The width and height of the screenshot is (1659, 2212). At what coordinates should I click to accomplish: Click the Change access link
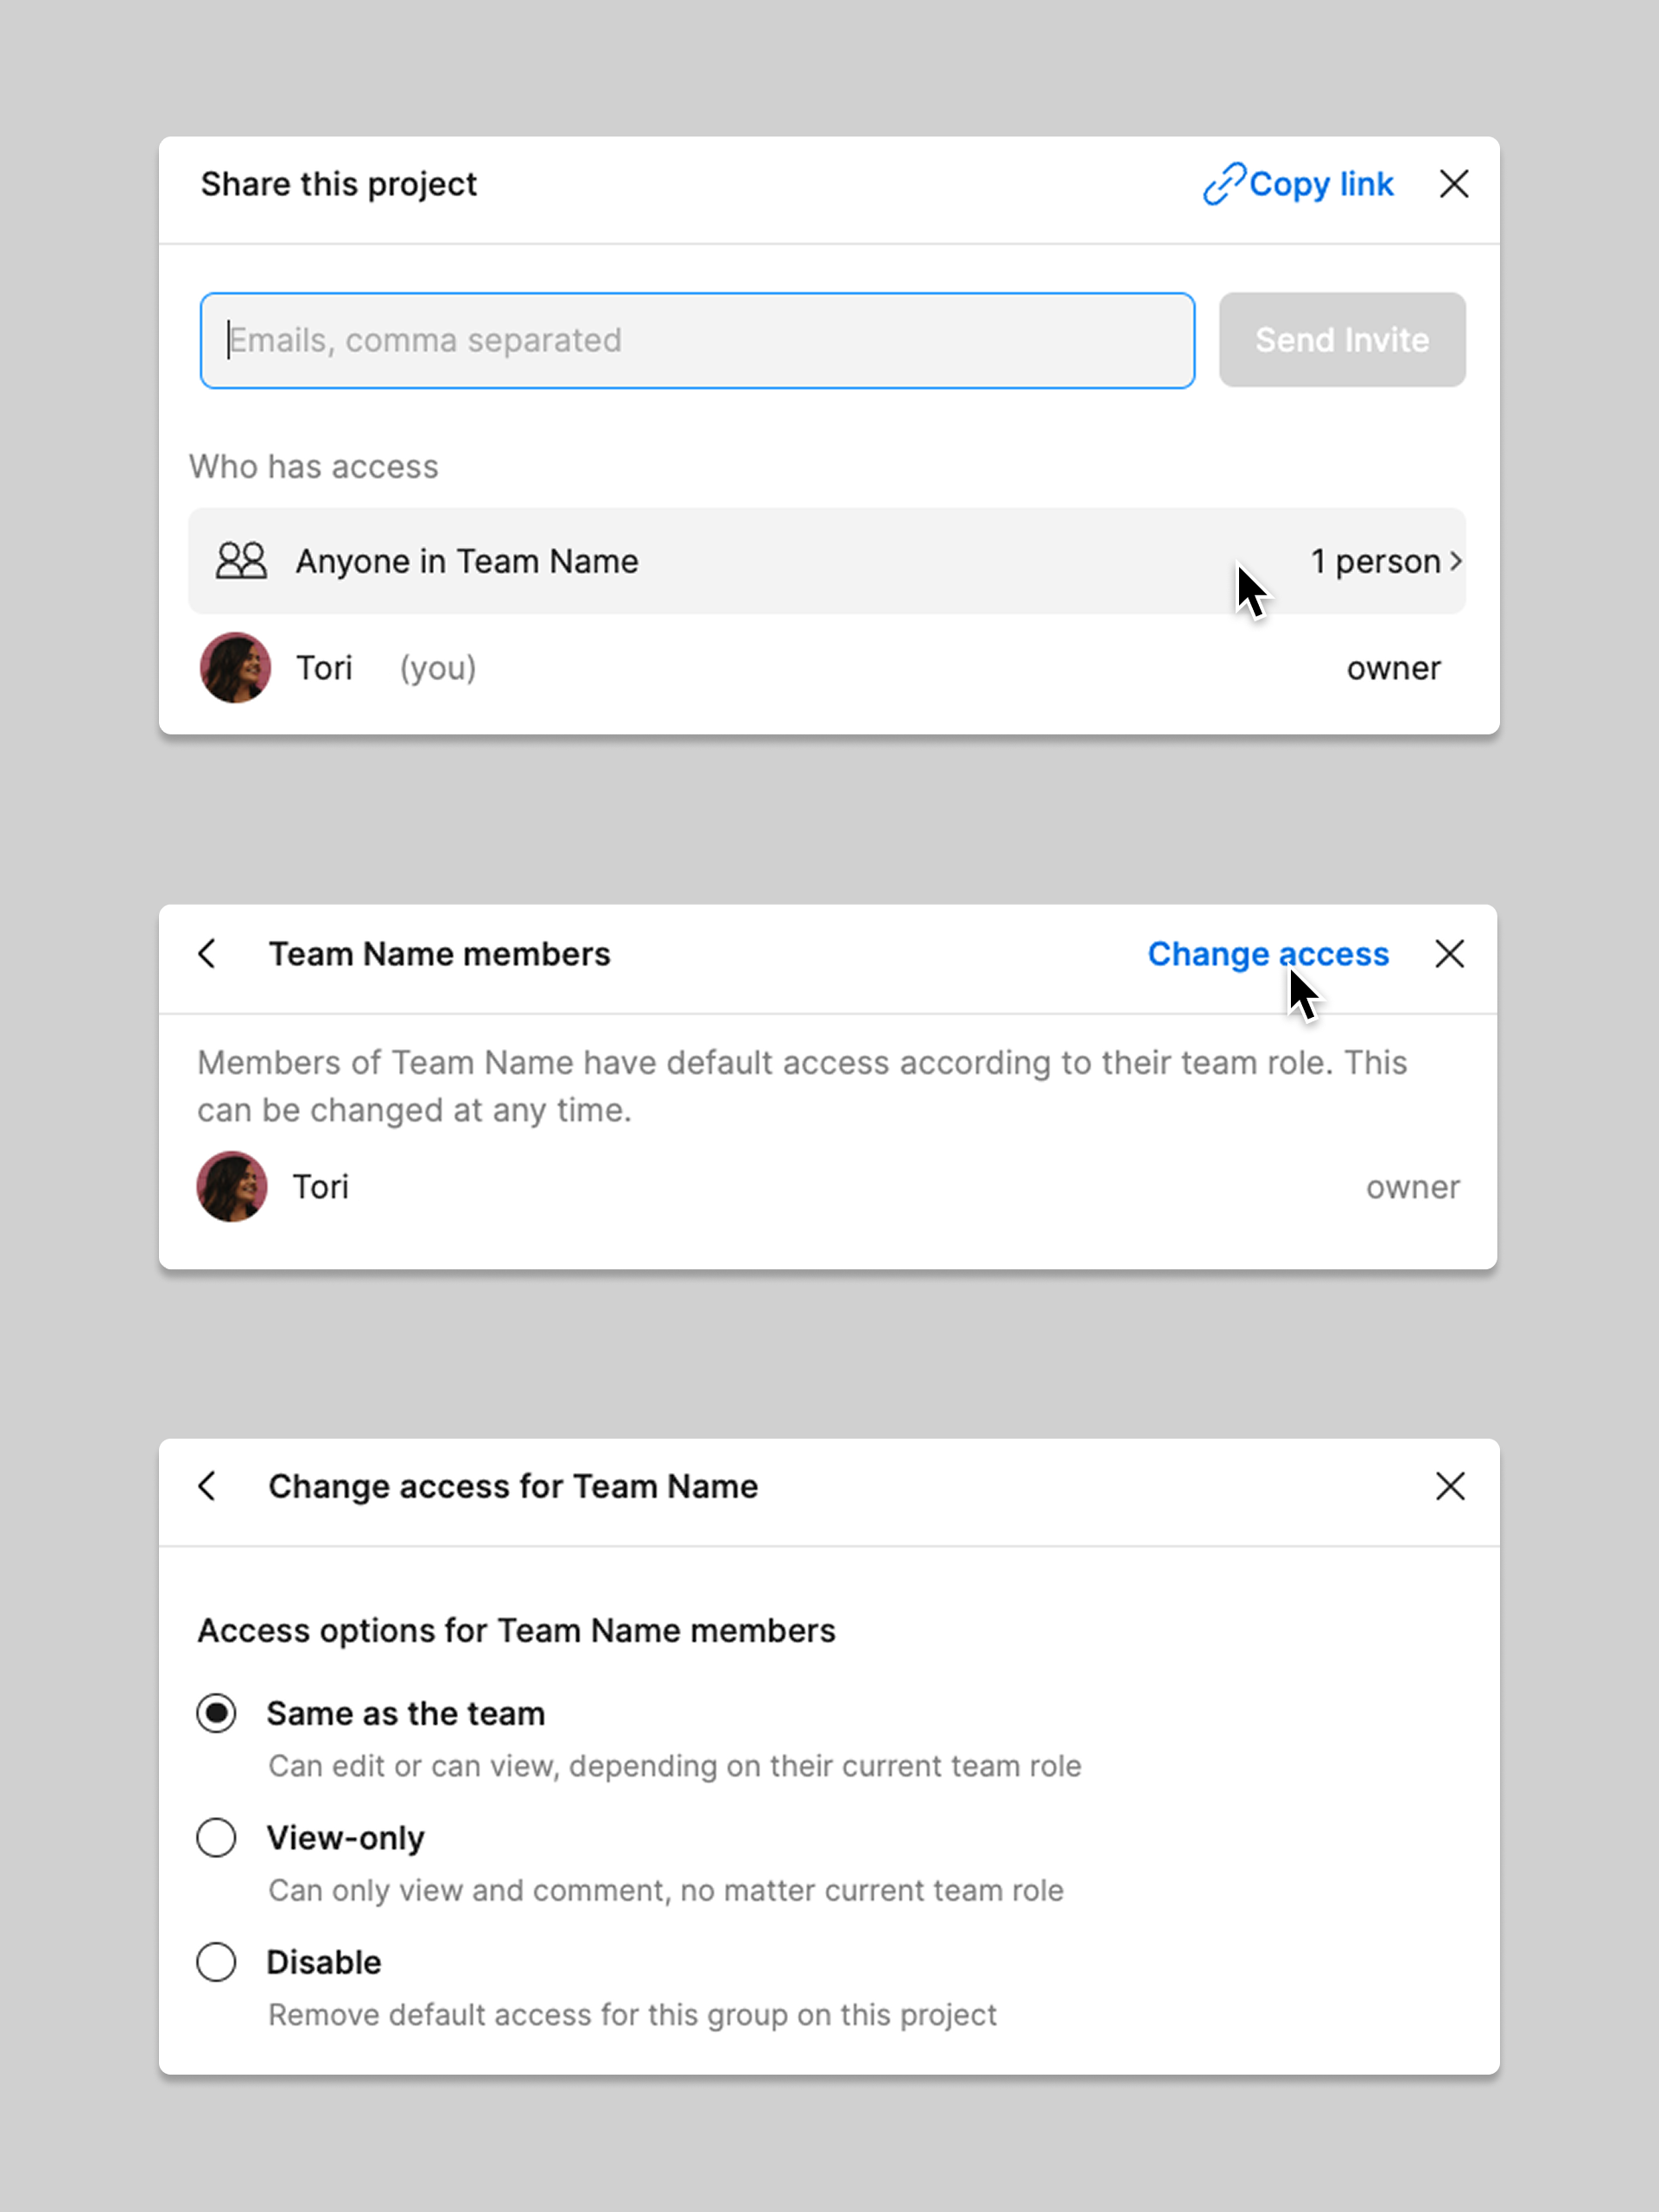point(1267,954)
